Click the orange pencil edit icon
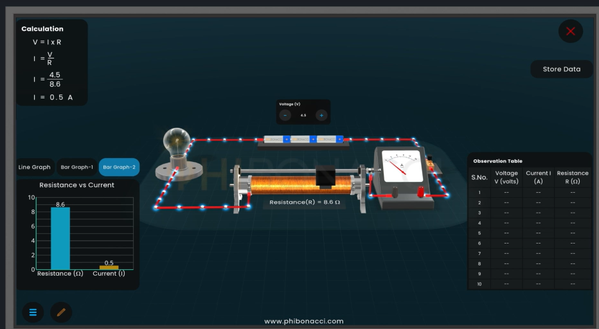Screen dimensions: 599x329 [x=61, y=312]
